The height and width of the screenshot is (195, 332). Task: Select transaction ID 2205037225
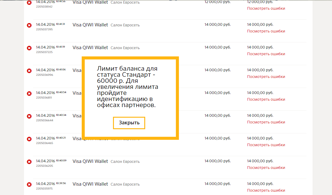coord(44,52)
